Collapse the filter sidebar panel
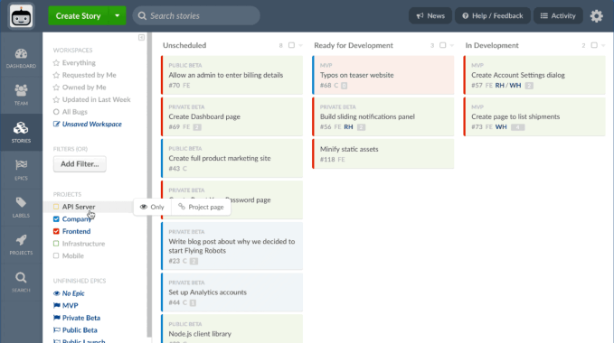Image resolution: width=614 pixels, height=343 pixels. pyautogui.click(x=141, y=38)
